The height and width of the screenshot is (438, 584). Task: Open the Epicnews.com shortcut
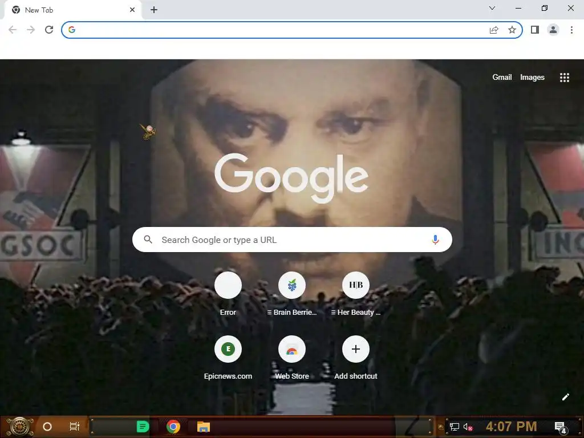coord(228,358)
